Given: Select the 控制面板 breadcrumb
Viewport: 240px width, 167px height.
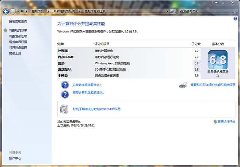Looking at the screenshot, I should (37, 11).
